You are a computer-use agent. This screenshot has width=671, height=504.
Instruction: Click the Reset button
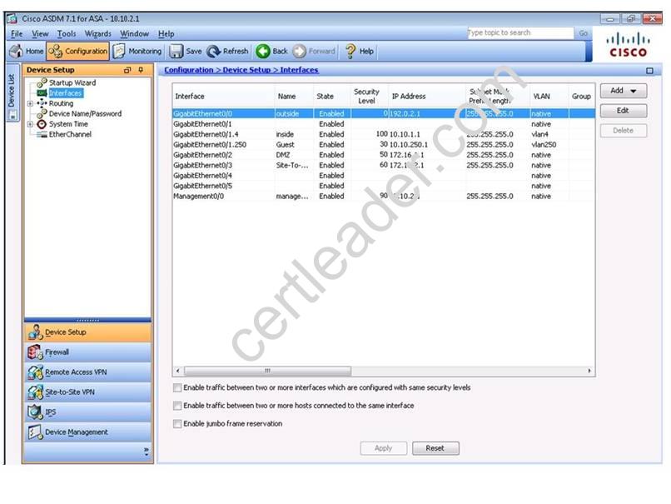(x=435, y=448)
